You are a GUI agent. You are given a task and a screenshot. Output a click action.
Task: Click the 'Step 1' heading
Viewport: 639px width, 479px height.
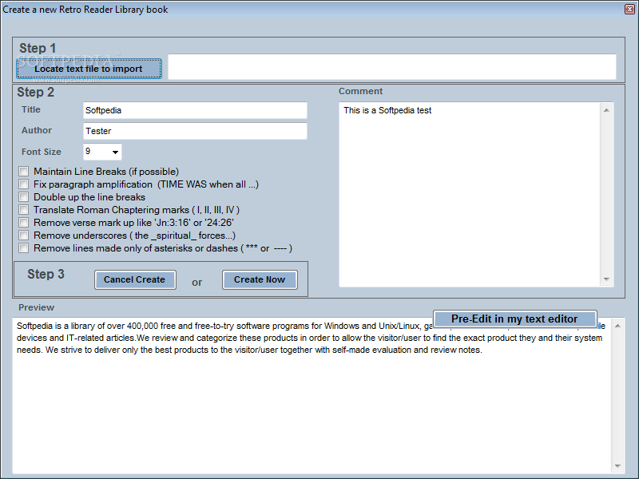click(38, 48)
